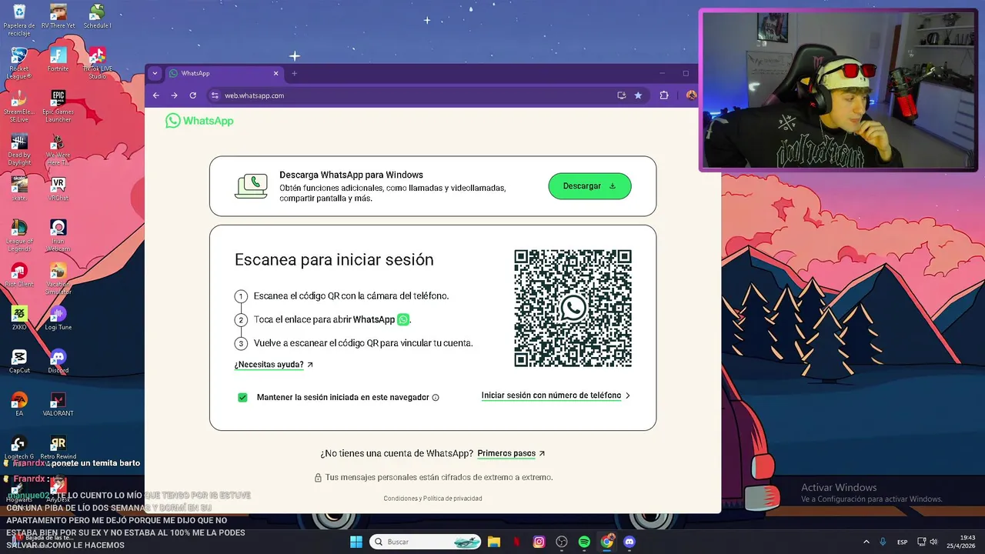Open Epic Games Launcher desktop icon
Image resolution: width=985 pixels, height=554 pixels.
pos(58,106)
